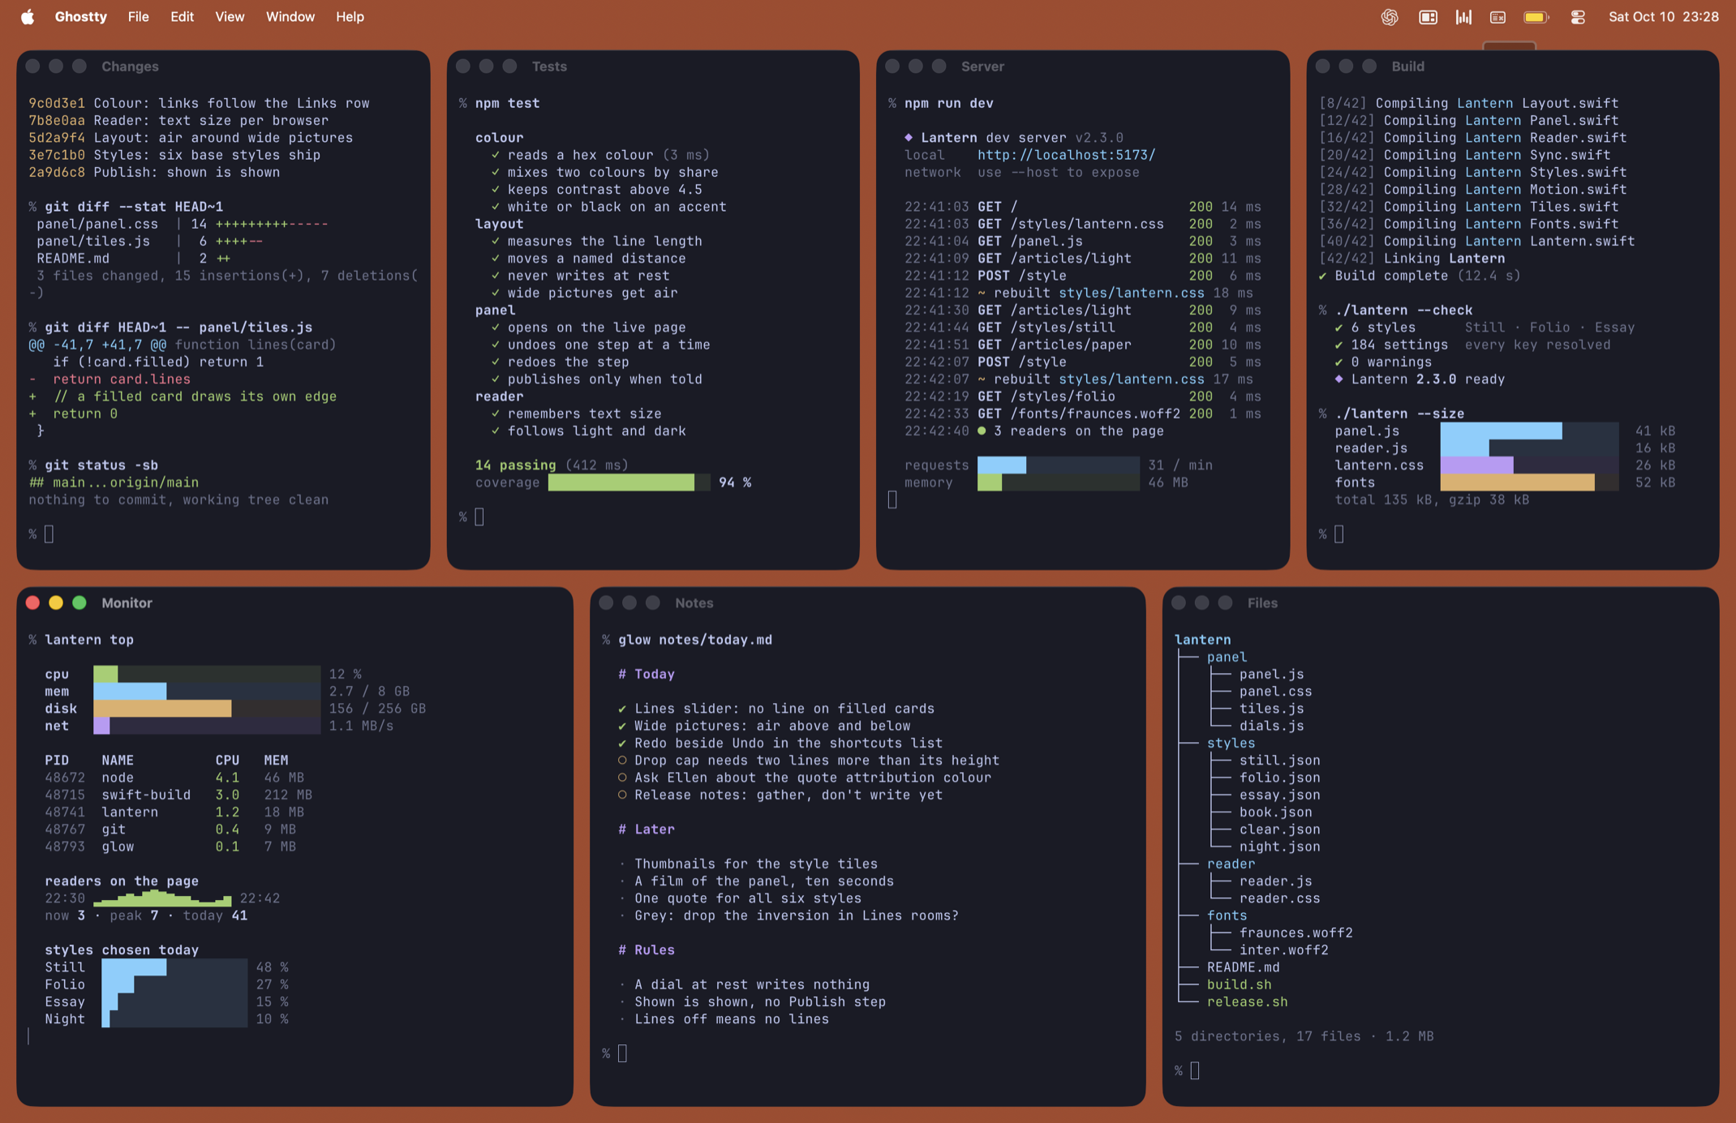Open the Apple menu
Viewport: 1736px width, 1123px height.
(28, 17)
